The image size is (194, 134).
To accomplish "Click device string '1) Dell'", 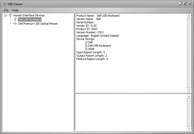I will tap(89, 42).
